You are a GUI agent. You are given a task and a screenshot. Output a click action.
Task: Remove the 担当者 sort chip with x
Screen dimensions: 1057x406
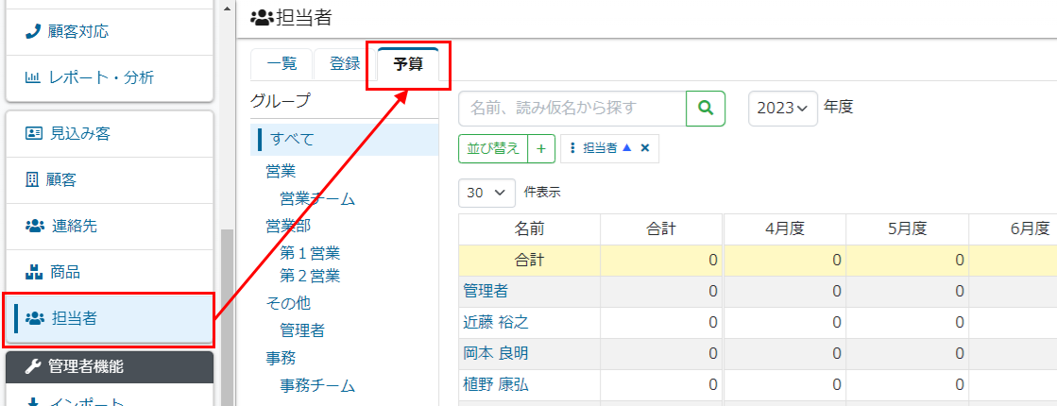coord(644,149)
